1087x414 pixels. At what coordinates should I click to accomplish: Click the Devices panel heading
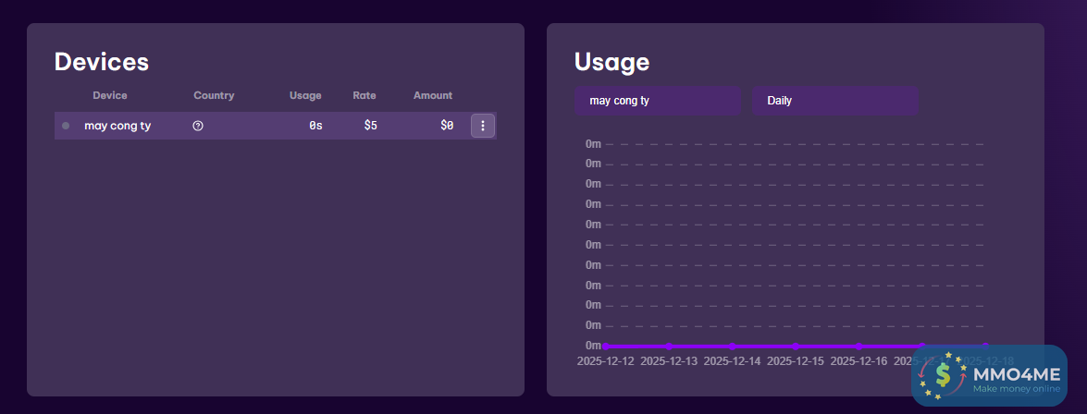(x=102, y=62)
